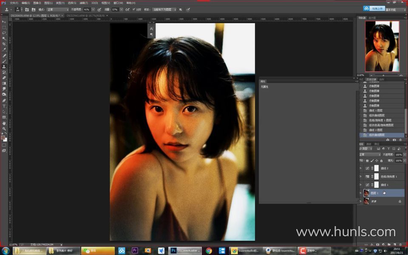Open opacity 41% slider arrow
This screenshot has width=408, height=255.
click(93, 10)
